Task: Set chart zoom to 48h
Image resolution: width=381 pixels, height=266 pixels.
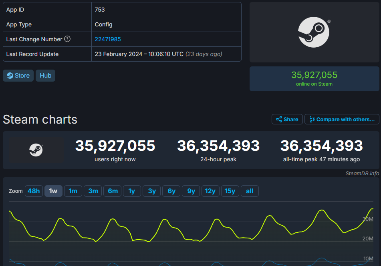Action: point(34,191)
